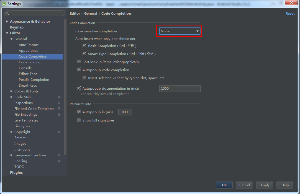
Task: Disable Smart Type Completion auto-insert checkbox
Action: [x=84, y=54]
